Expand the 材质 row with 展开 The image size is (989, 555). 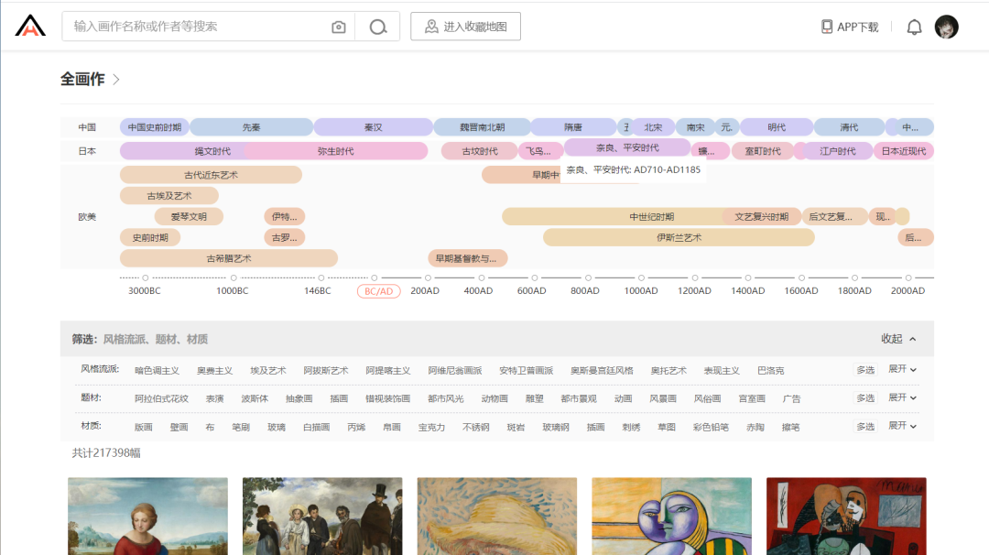[x=903, y=426]
